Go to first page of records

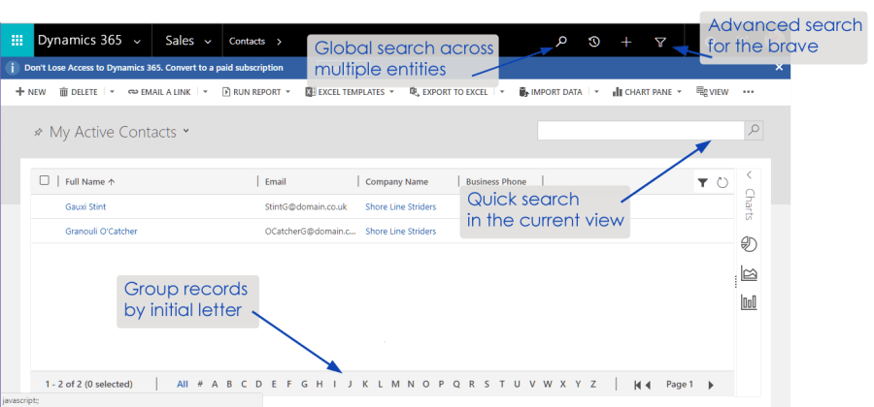[x=637, y=385]
